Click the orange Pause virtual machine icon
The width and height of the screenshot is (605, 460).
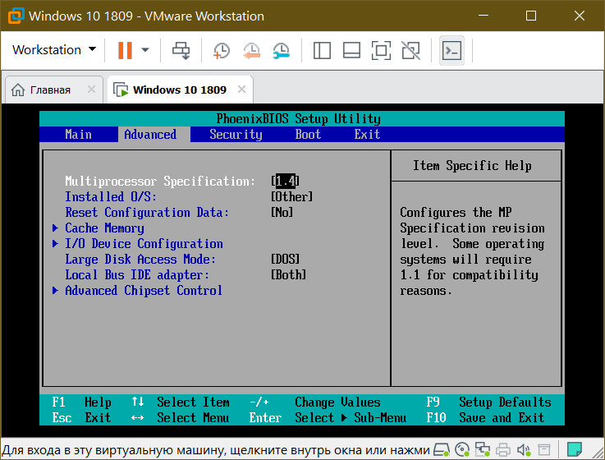(125, 50)
